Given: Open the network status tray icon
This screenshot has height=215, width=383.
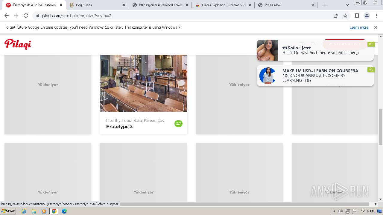Looking at the screenshot, I should (x=347, y=211).
